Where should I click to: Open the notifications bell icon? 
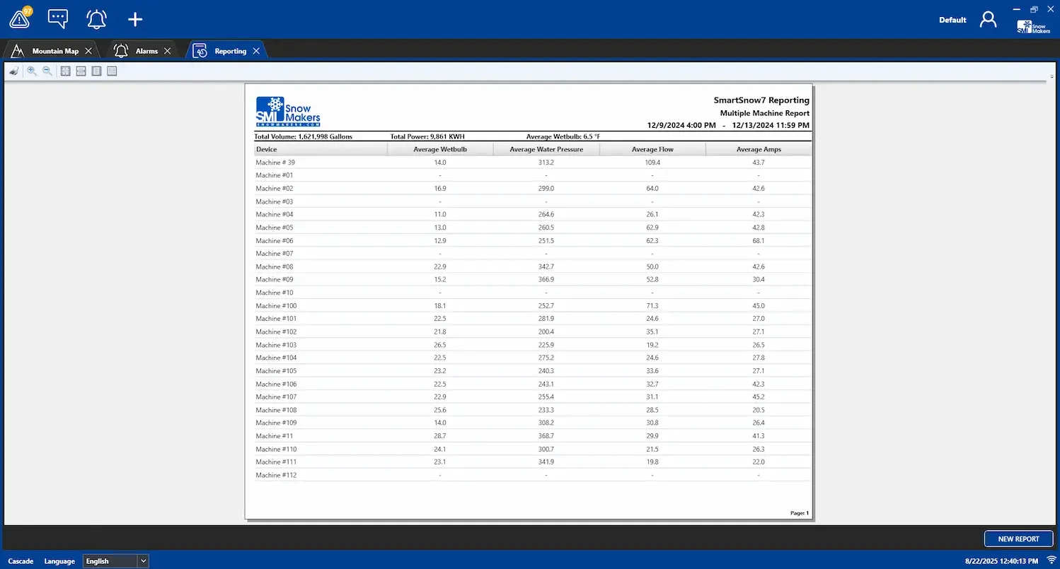pos(96,18)
